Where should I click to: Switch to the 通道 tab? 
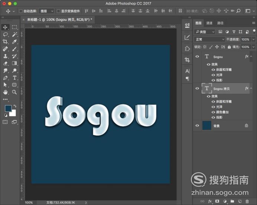209,23
